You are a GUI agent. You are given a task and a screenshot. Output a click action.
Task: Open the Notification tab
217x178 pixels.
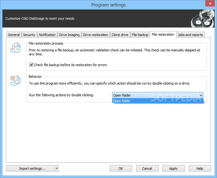47,35
